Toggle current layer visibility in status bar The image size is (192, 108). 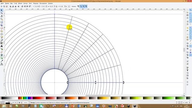coord(19,103)
